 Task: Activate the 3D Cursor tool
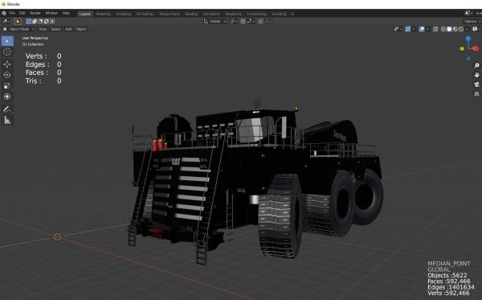[7, 51]
